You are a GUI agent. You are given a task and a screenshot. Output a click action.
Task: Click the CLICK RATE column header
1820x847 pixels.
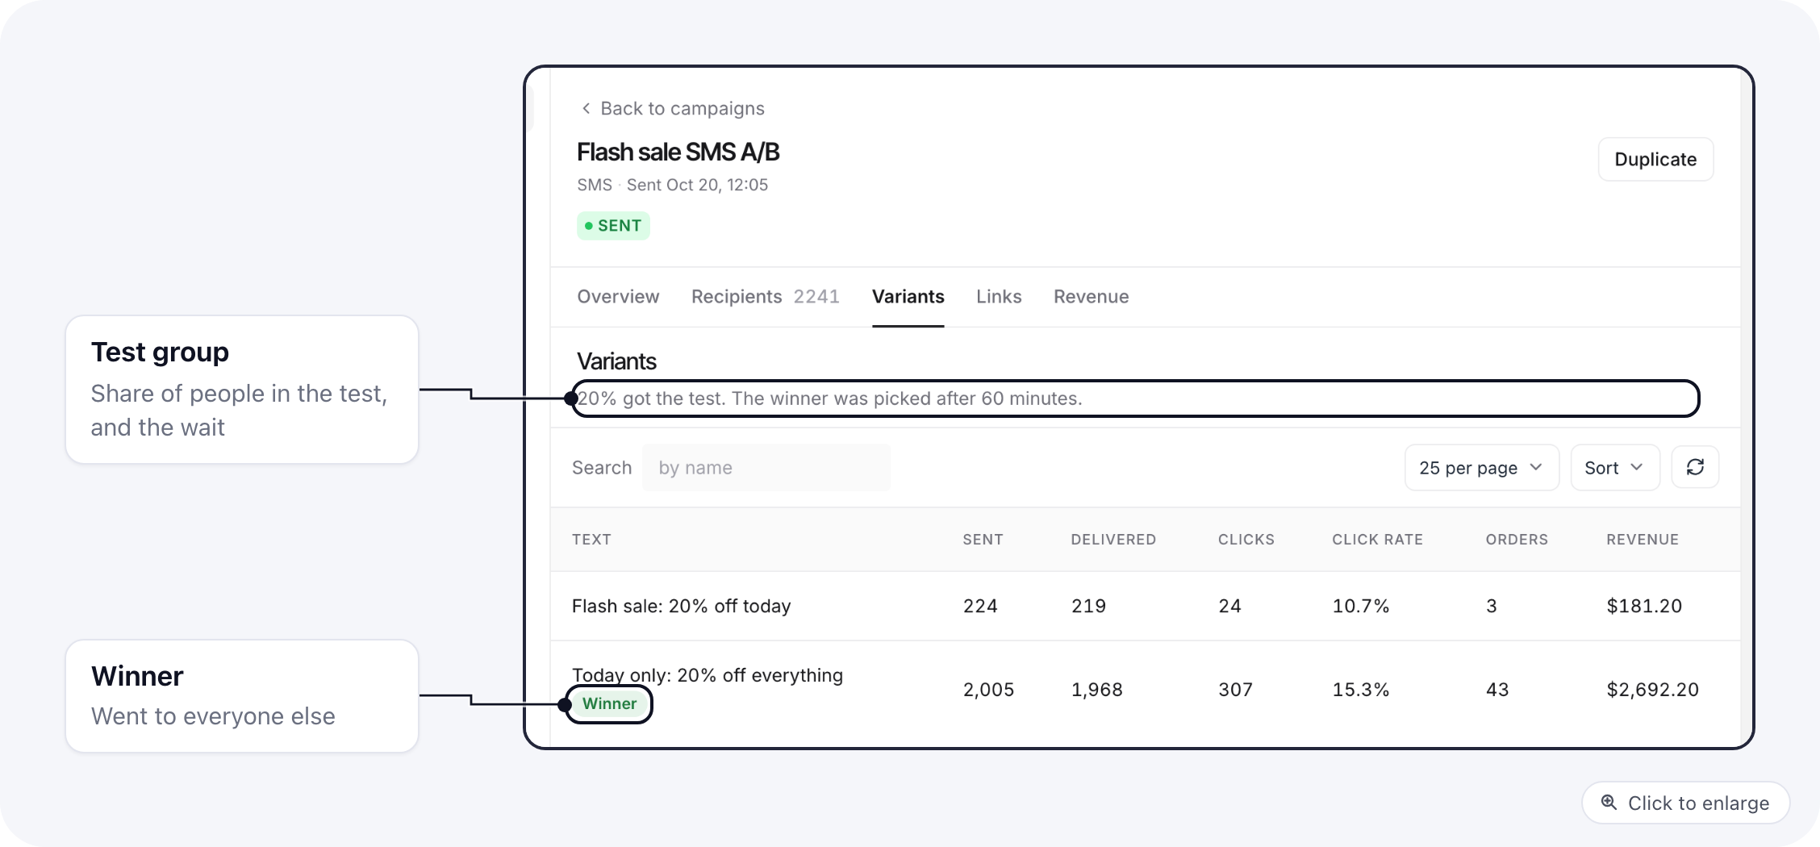pos(1377,539)
